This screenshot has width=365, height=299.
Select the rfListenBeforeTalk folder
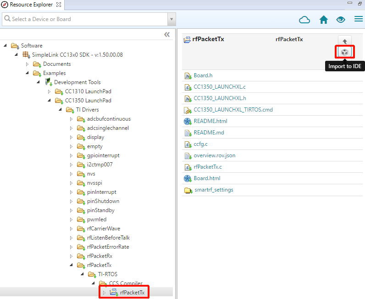(108, 238)
